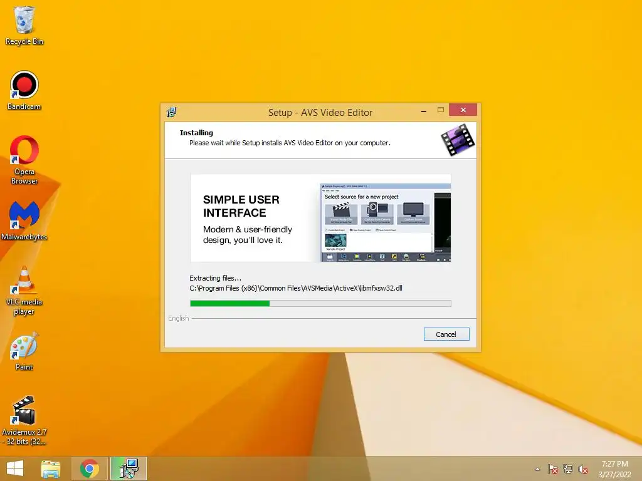Select the Paint desktop shortcut
Viewport: 642px width, 481px height.
[24, 351]
